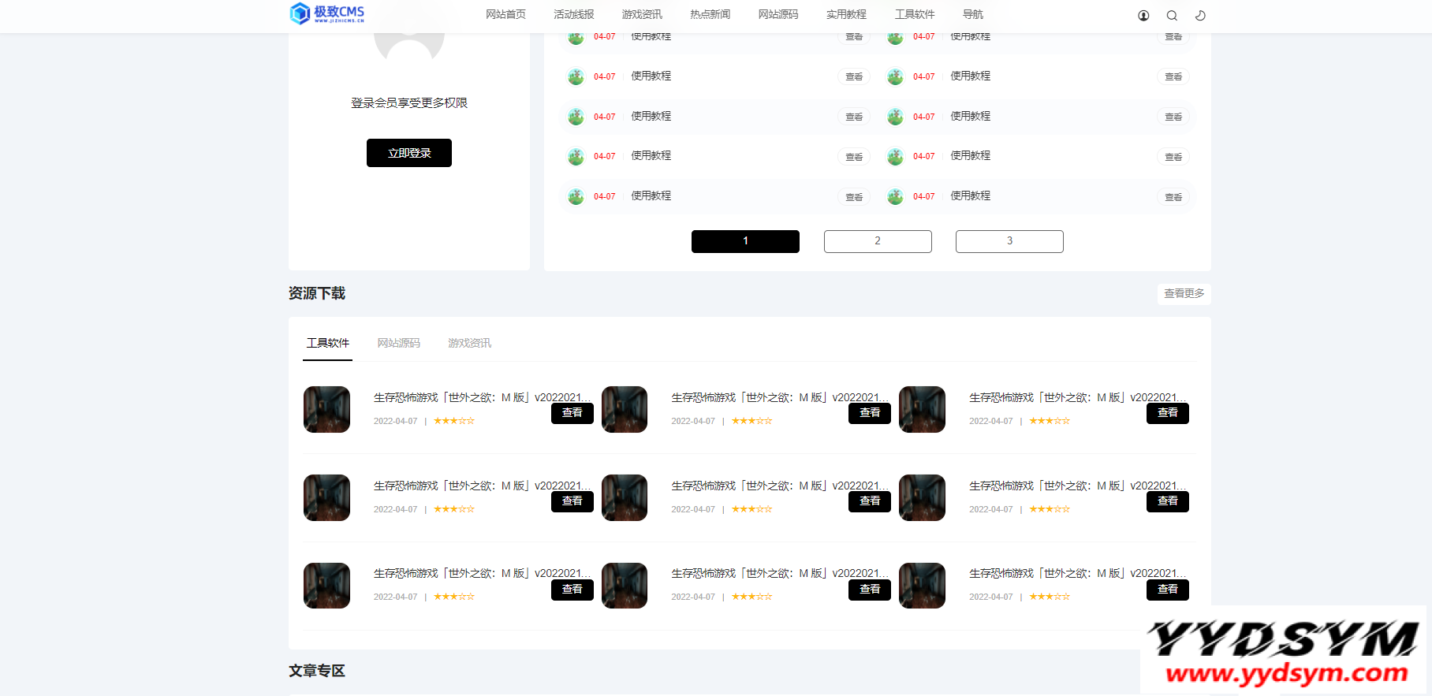Open the YYDSYM watermark banner
Image resolution: width=1432 pixels, height=696 pixels.
pyautogui.click(x=1282, y=650)
